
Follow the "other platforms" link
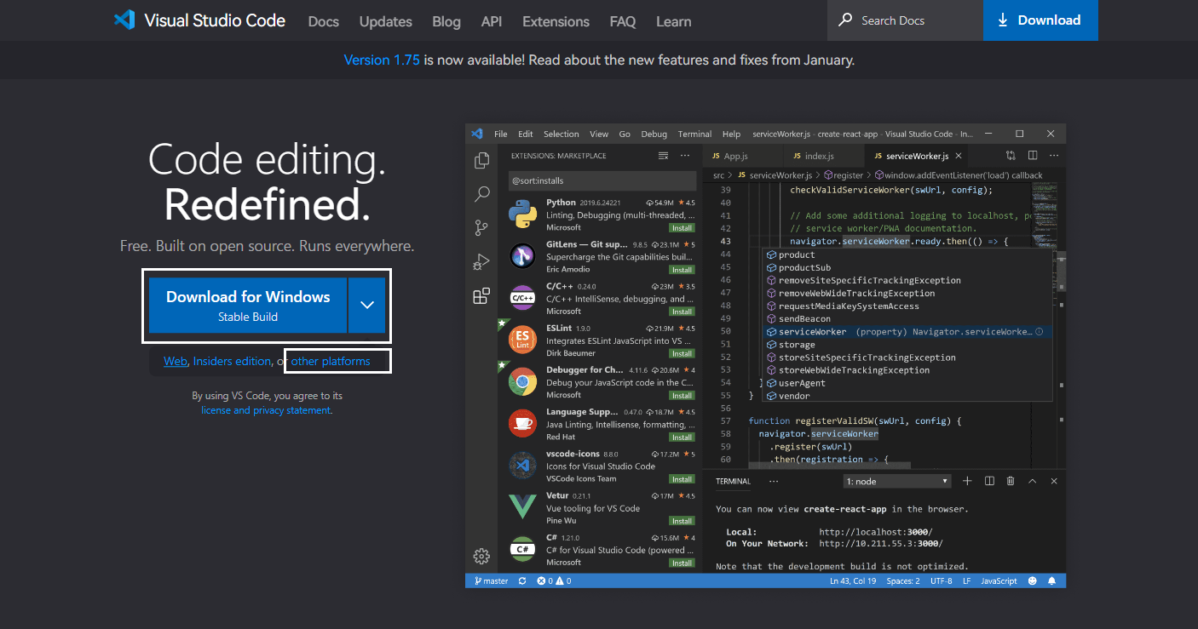331,361
